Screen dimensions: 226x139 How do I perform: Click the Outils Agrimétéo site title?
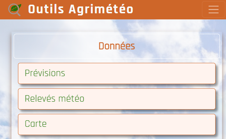pos(80,9)
